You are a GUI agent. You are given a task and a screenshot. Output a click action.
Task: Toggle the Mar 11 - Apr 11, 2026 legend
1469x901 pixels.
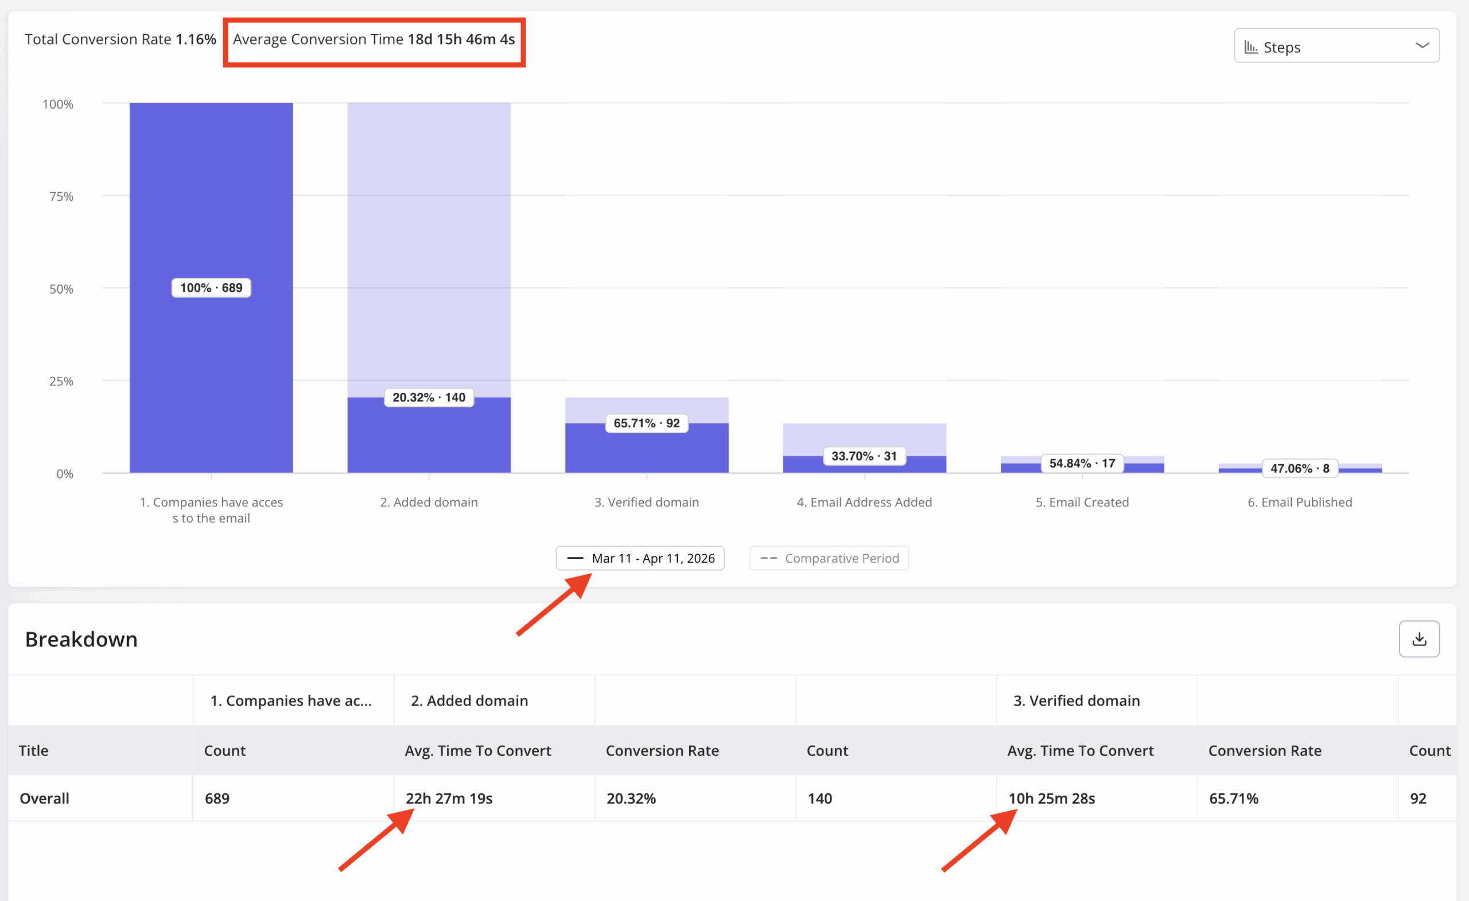pyautogui.click(x=640, y=558)
